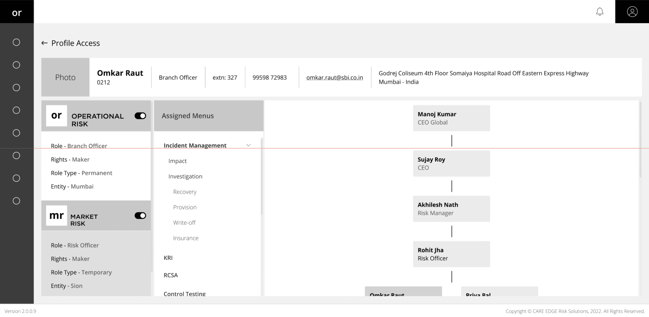Select the sixth circle icon in sidebar

[x=16, y=155]
